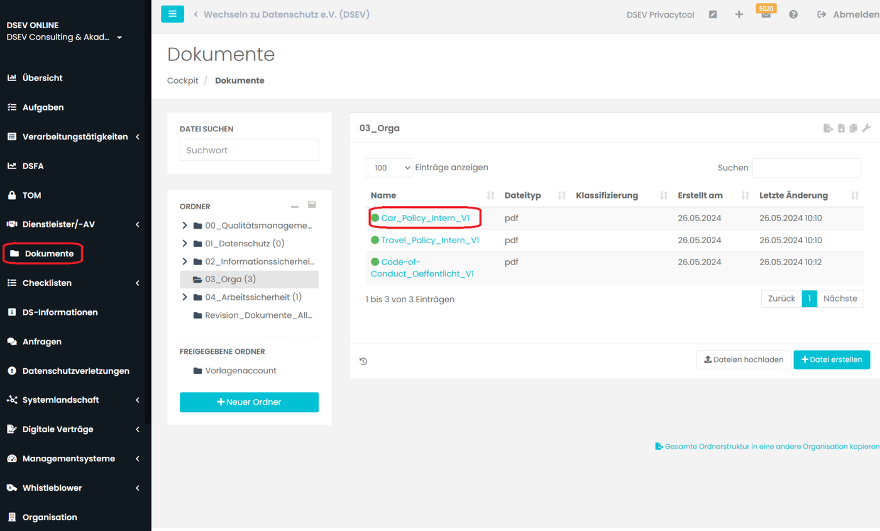Click the Dateien hochladen button
880x531 pixels.
click(x=744, y=360)
